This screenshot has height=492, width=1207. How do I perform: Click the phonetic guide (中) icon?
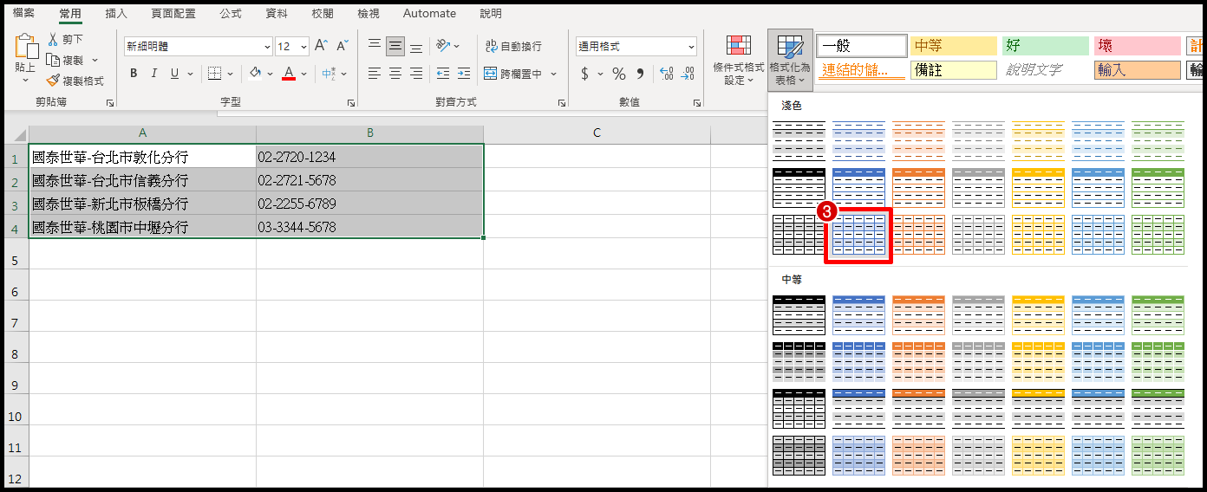coord(329,74)
